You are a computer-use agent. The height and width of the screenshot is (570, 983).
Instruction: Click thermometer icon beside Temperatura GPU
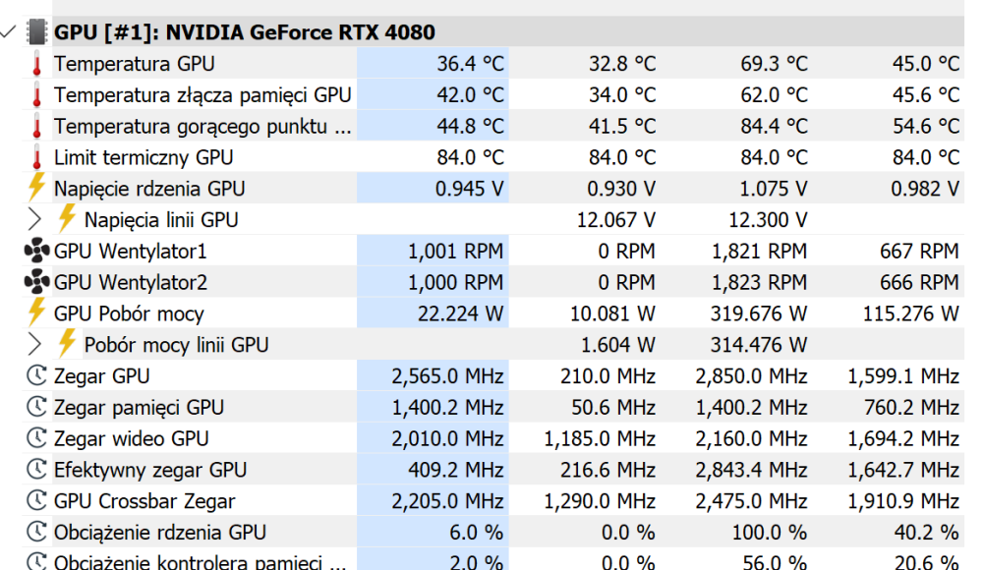coord(36,64)
